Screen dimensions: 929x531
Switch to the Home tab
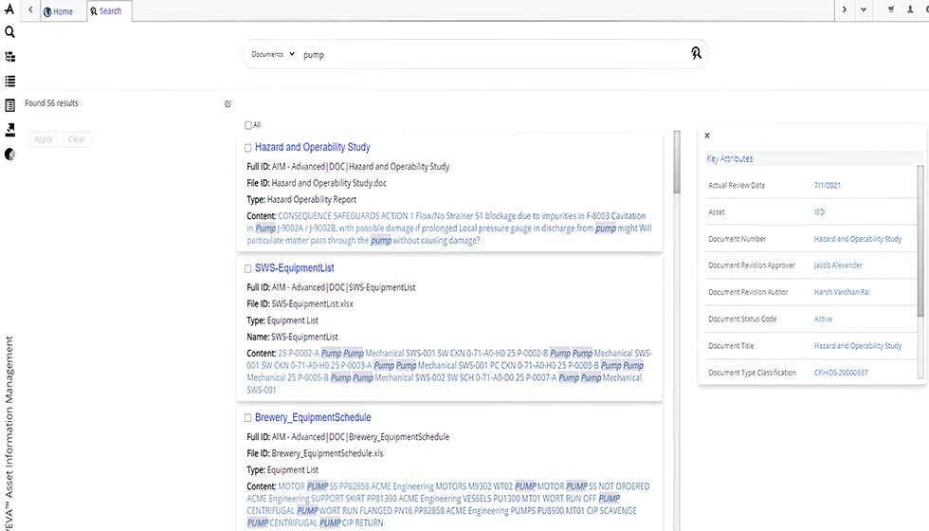pos(59,11)
